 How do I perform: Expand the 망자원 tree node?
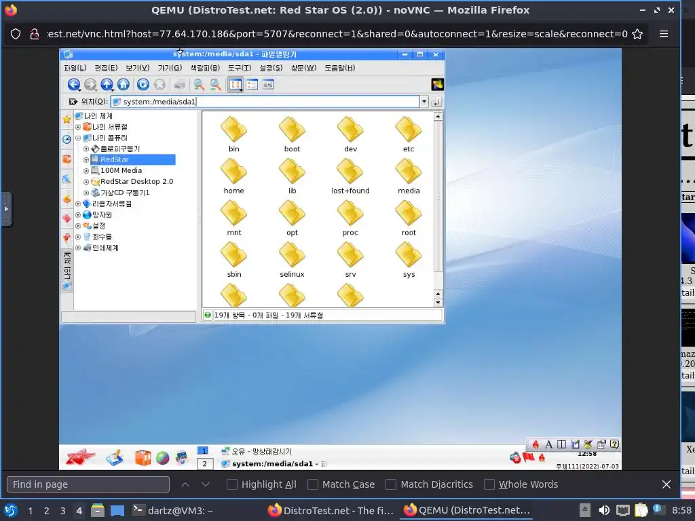tap(78, 215)
